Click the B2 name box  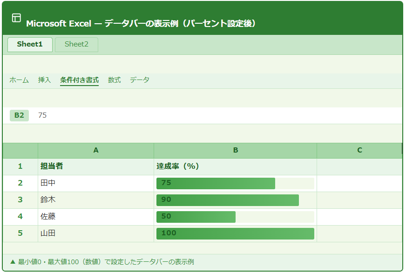click(x=19, y=115)
